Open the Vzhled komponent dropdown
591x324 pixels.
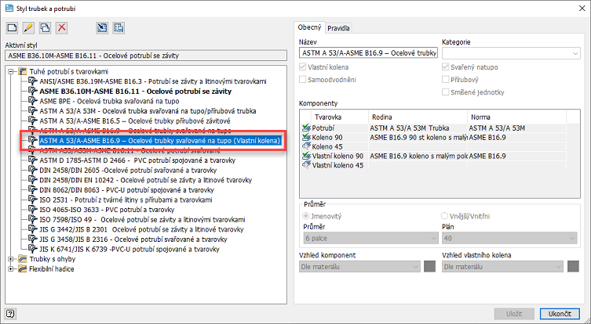359,267
